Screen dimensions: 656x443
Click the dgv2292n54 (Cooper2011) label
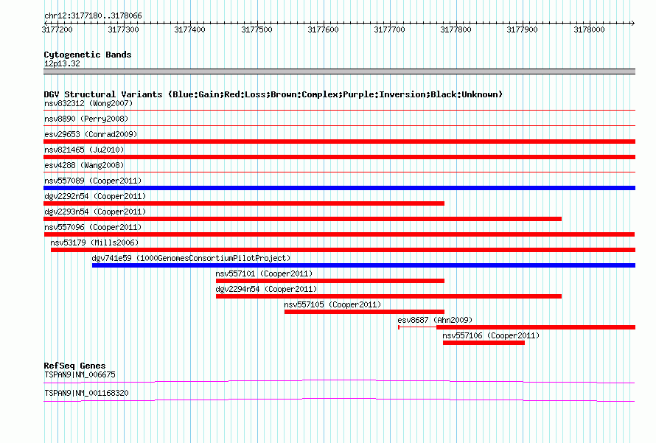(95, 196)
